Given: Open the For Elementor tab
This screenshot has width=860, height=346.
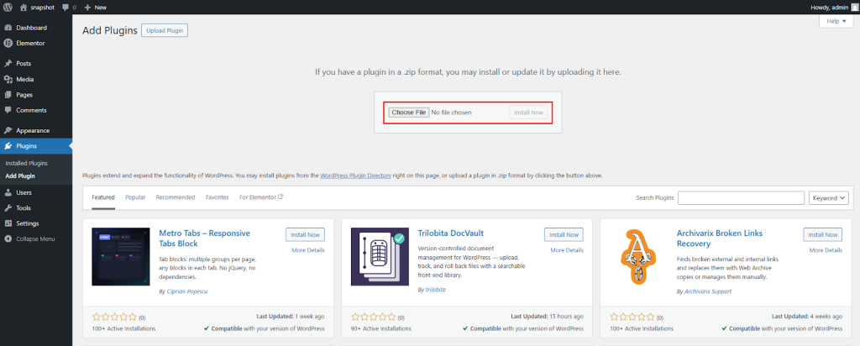Looking at the screenshot, I should [x=261, y=197].
